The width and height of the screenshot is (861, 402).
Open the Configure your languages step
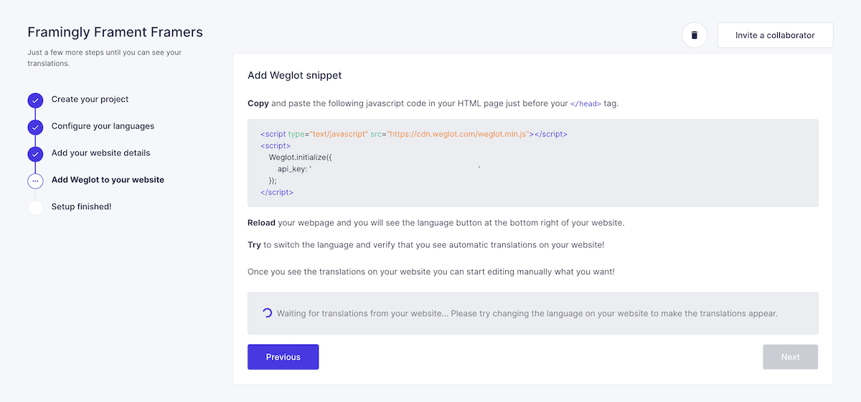click(x=103, y=126)
